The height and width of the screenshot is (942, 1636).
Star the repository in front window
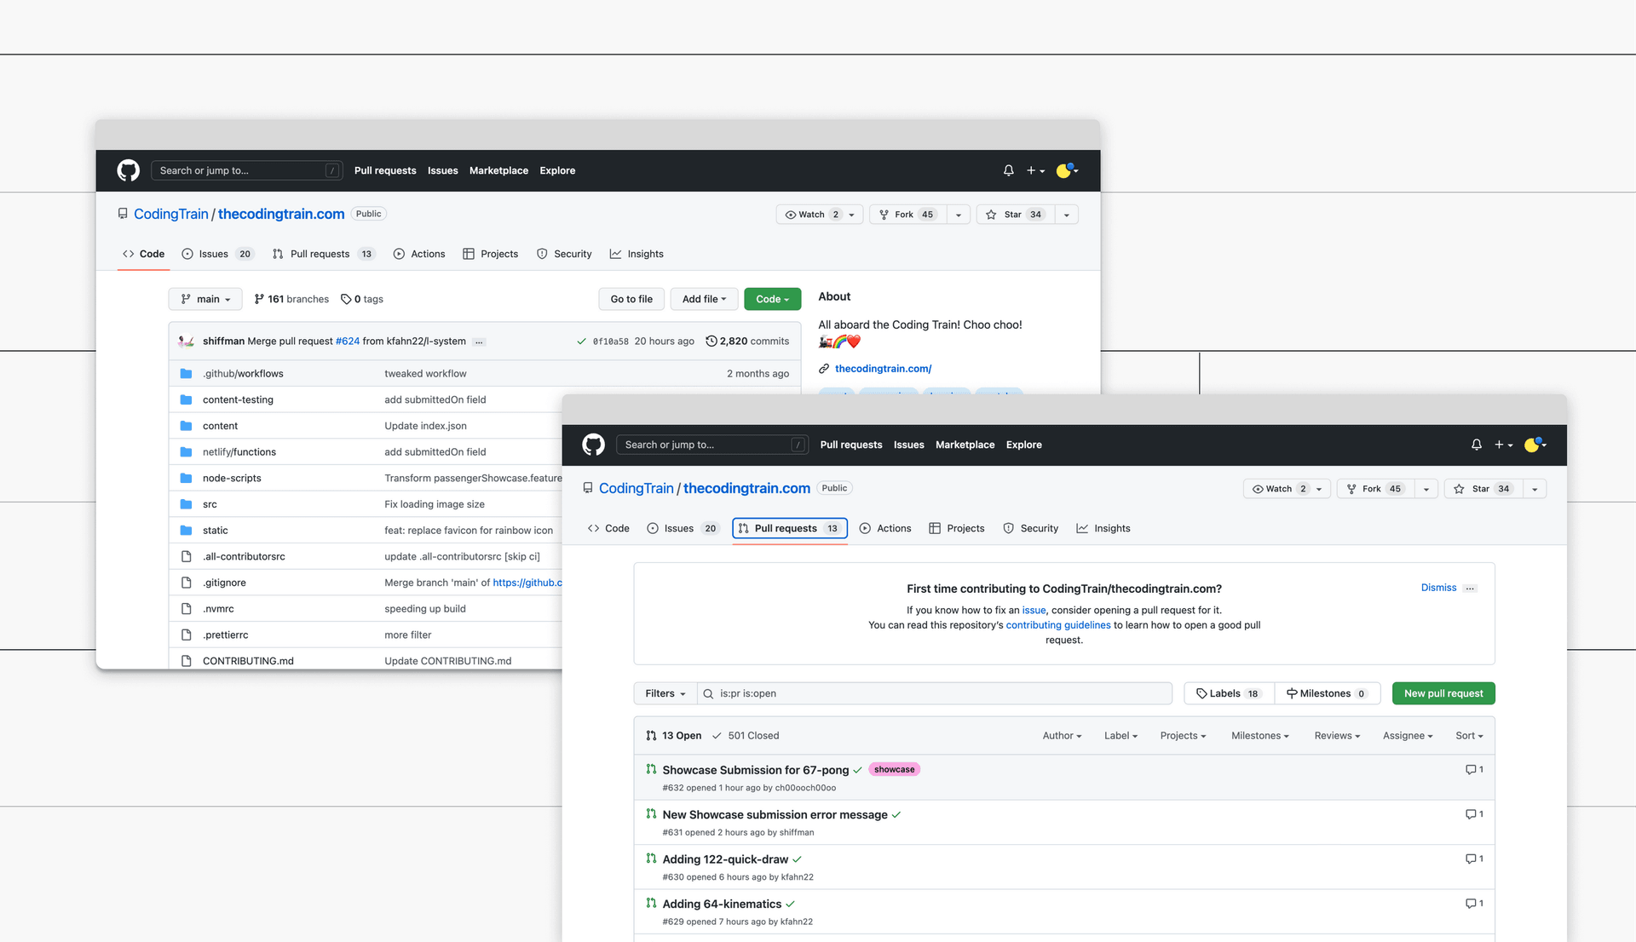[1481, 489]
